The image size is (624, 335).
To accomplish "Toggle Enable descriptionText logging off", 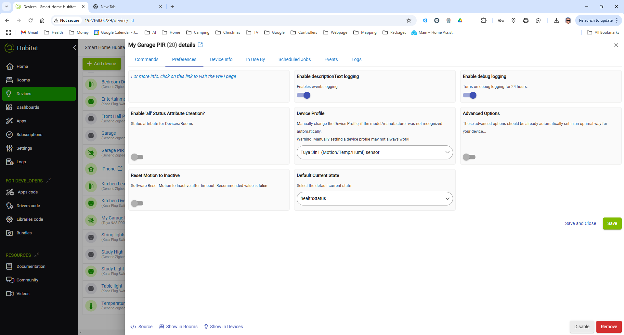I will coord(304,95).
